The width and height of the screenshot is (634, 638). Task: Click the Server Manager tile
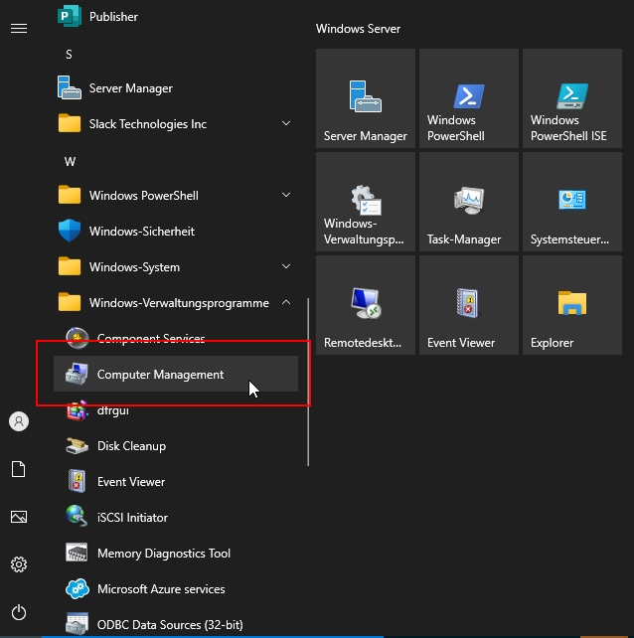point(366,98)
